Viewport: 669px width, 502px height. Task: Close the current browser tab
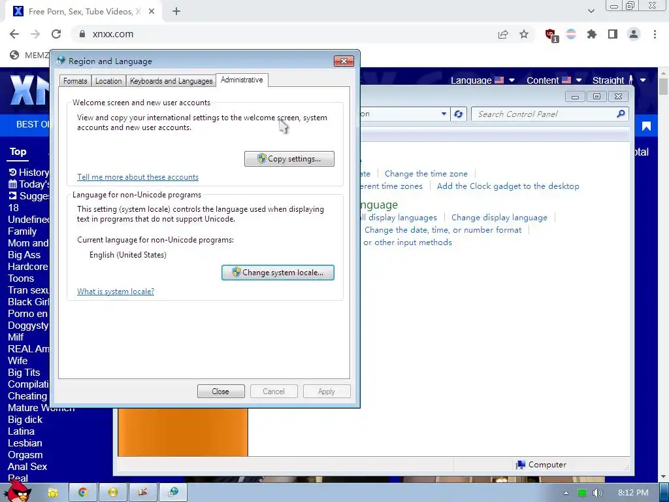click(152, 12)
